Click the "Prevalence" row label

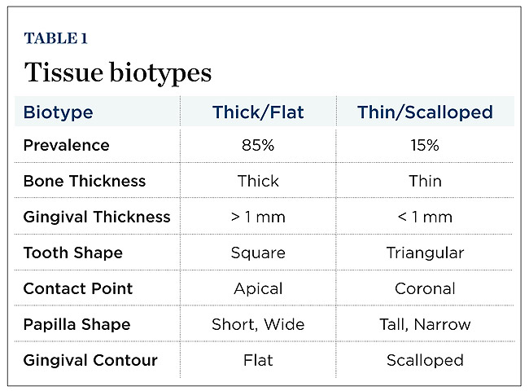(x=64, y=146)
